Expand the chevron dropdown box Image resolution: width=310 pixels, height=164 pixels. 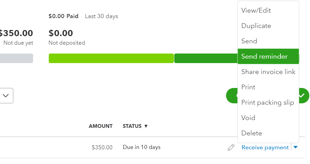(6, 95)
